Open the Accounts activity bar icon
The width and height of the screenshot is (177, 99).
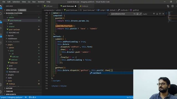click(1, 84)
